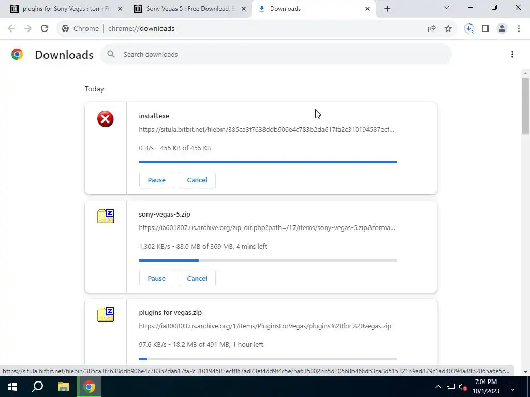Click the taskbar clock showing 7:04 PM
530x397 pixels.
click(485, 387)
